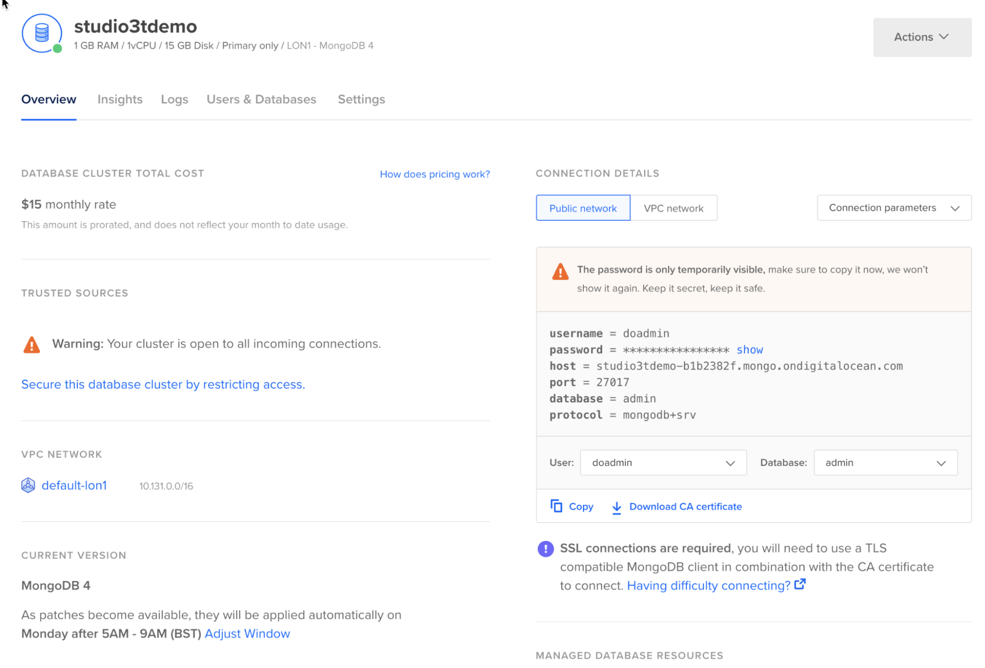Open the User dropdown showing doadmin

[663, 462]
